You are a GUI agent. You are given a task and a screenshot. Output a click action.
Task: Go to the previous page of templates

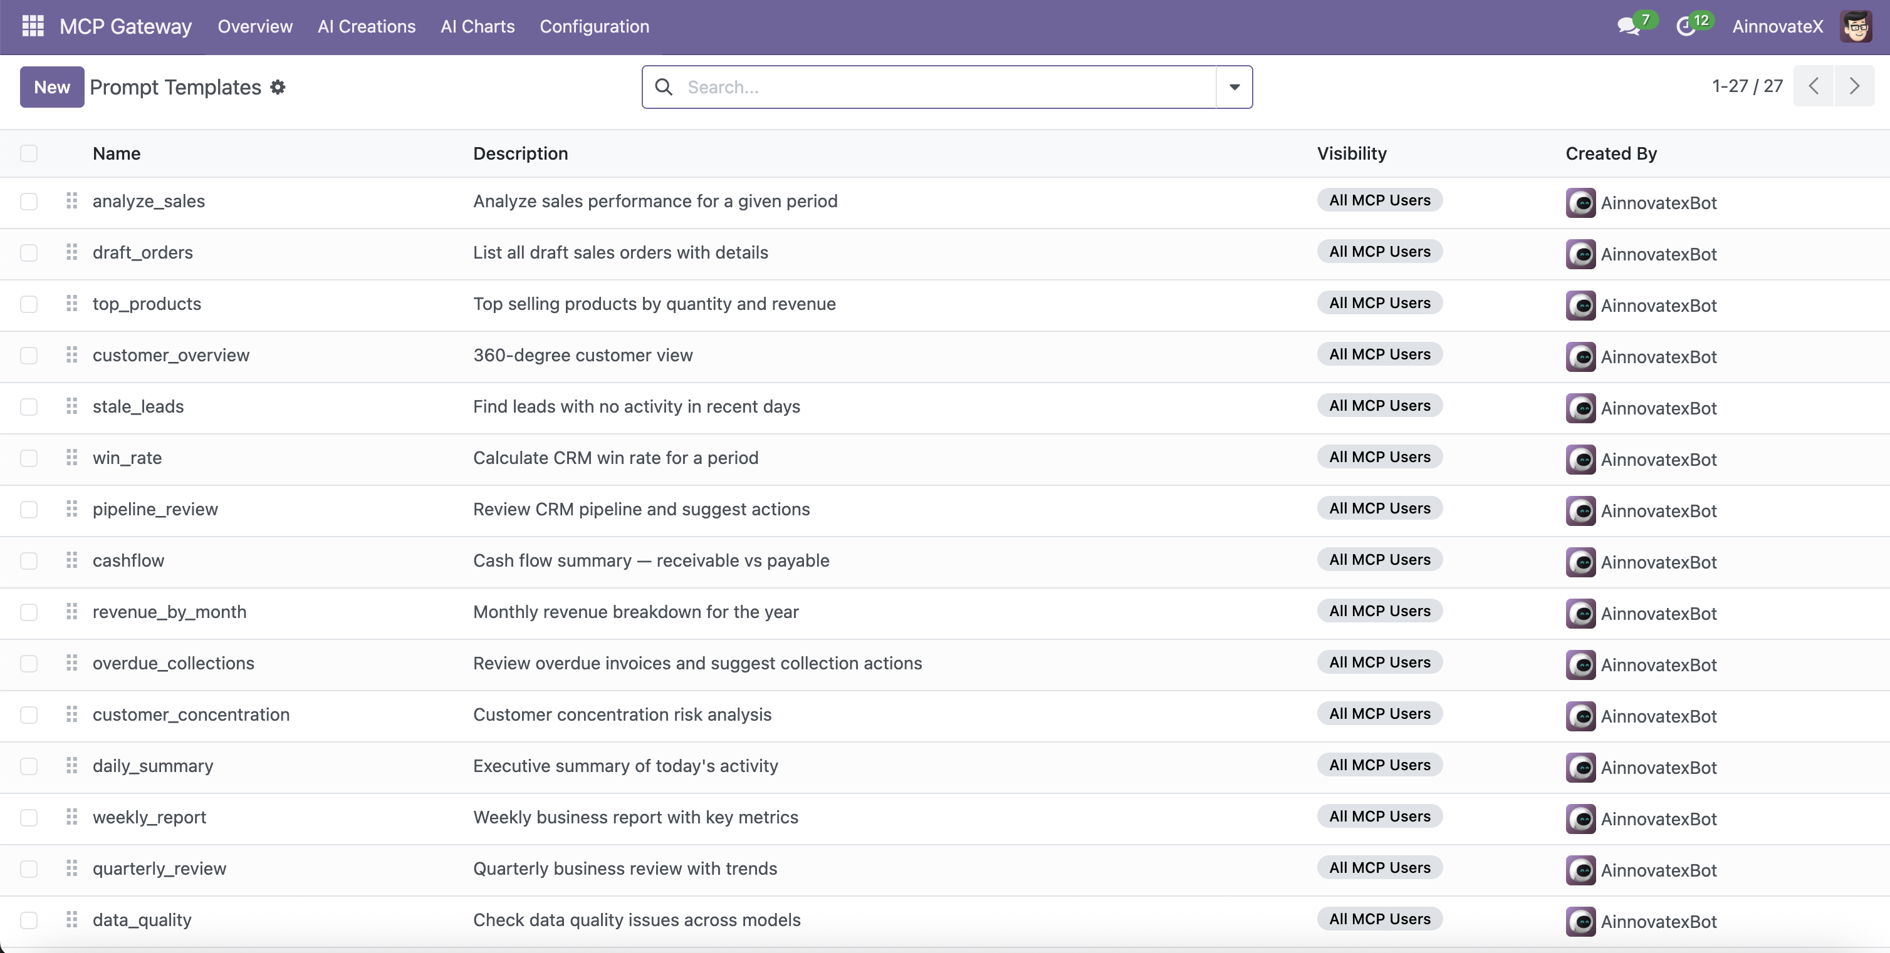click(x=1814, y=86)
